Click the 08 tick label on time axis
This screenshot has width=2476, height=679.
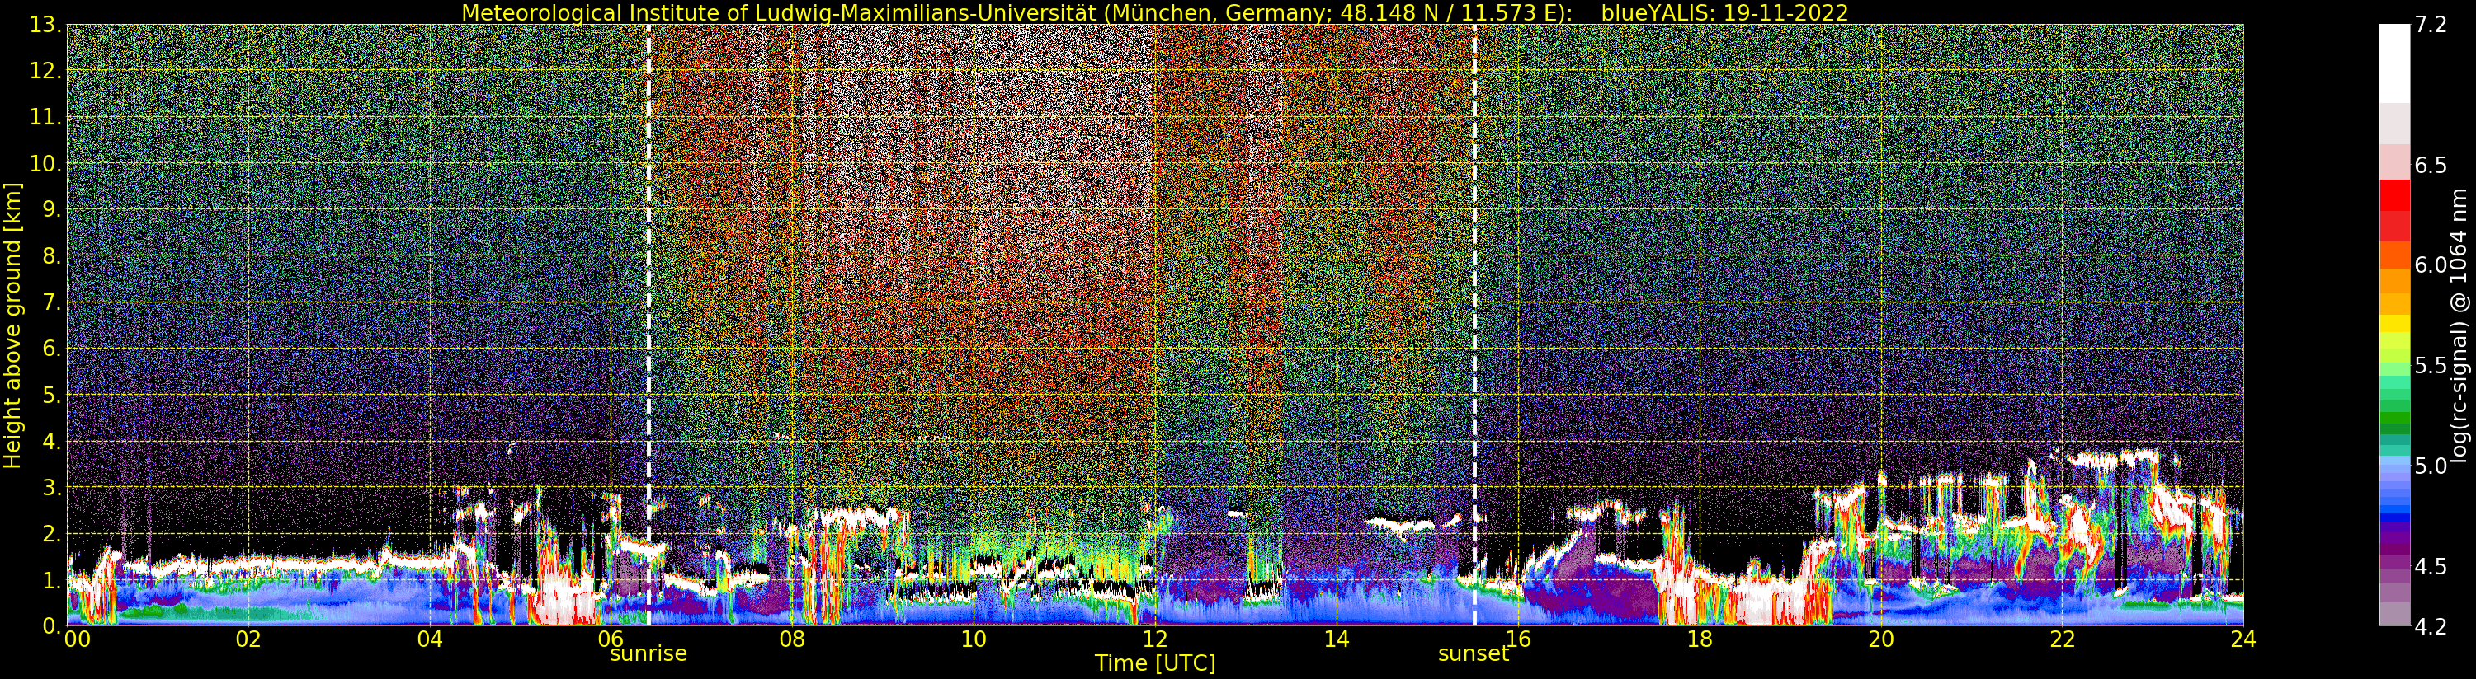[x=792, y=639]
